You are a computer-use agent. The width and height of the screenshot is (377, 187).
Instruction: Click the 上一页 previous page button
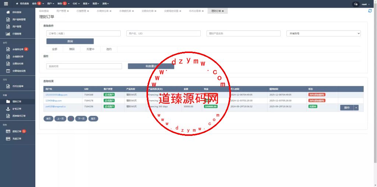point(60,119)
